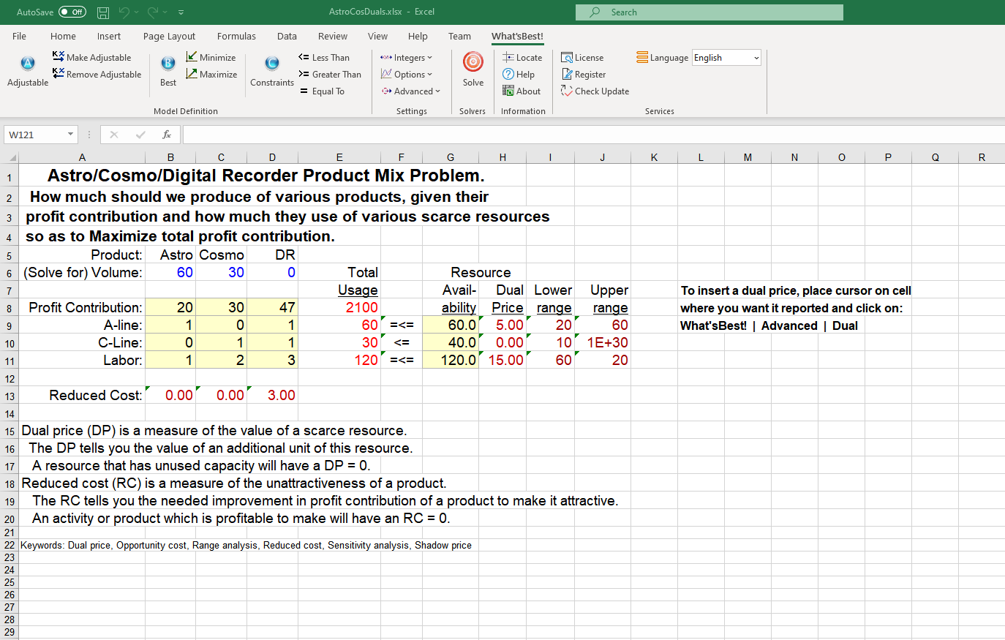This screenshot has width=1005, height=640.
Task: Select Astro volume cell showing 60
Action: point(170,273)
